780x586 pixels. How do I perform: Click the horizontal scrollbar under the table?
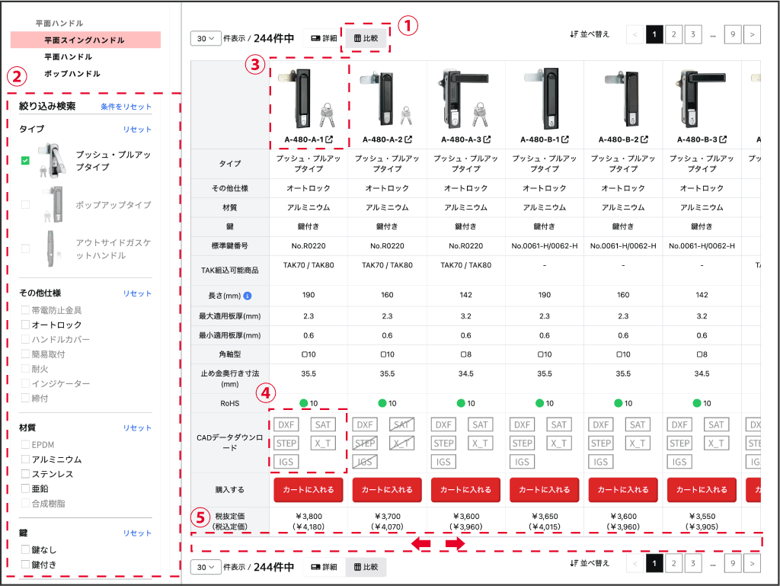click(476, 543)
